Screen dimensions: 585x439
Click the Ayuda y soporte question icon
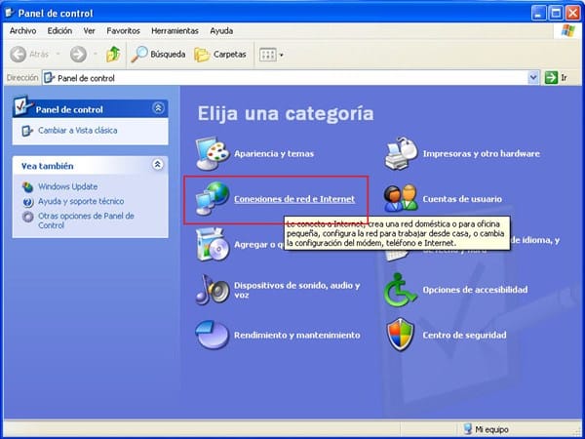(x=28, y=202)
